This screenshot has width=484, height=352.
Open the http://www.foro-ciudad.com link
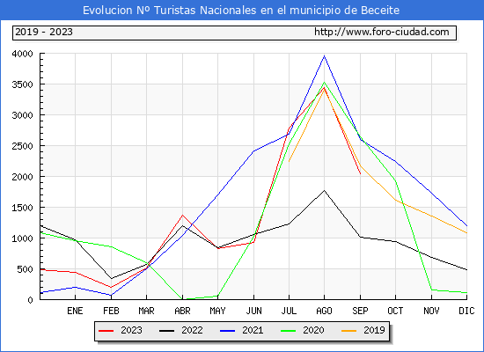coord(382,32)
